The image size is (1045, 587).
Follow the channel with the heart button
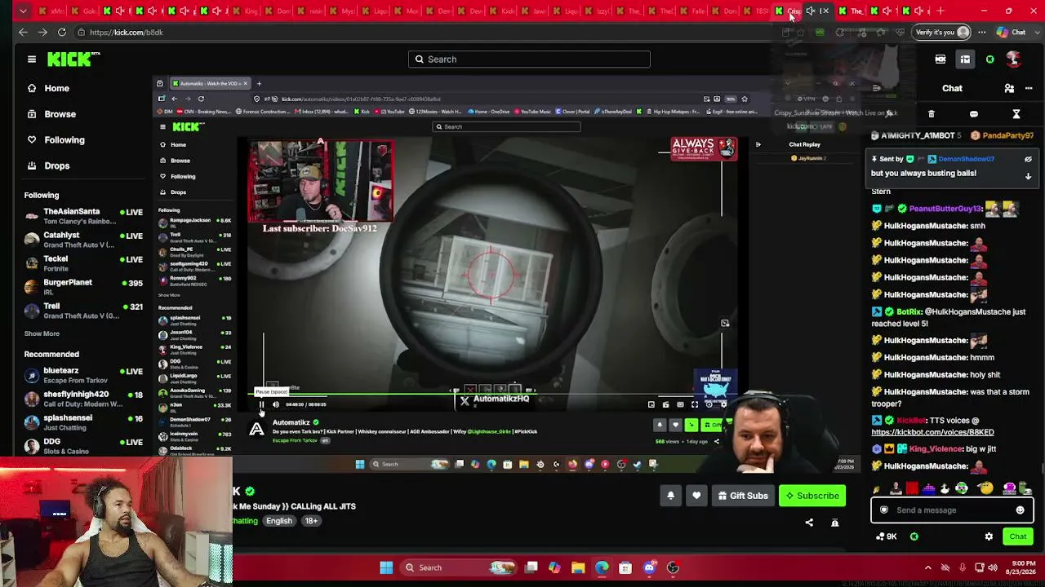pyautogui.click(x=696, y=496)
